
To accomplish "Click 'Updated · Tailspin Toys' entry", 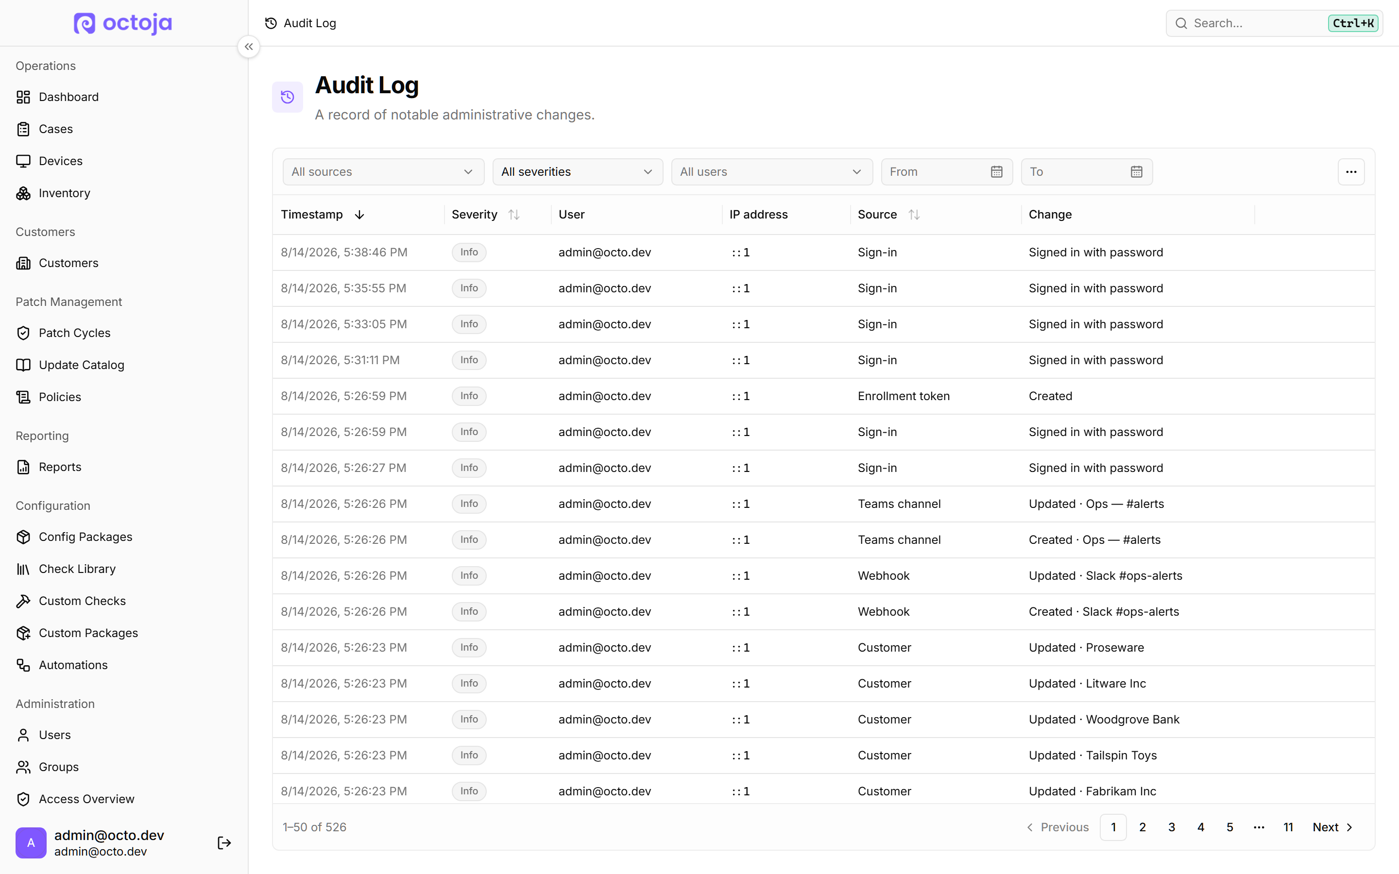I will pos(1092,756).
